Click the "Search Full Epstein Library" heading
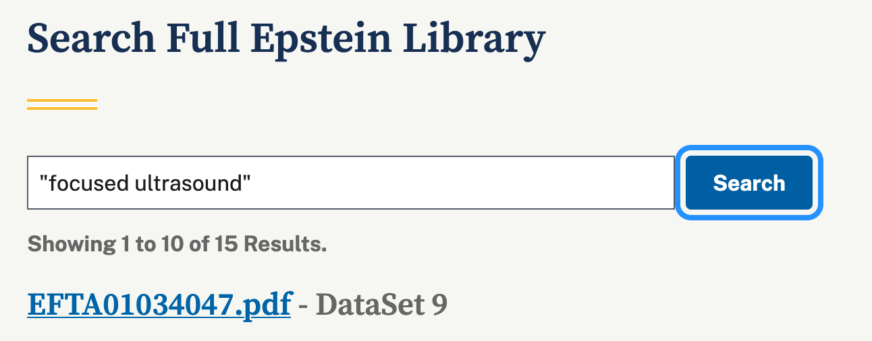Screen dimensions: 872x341 click(285, 40)
